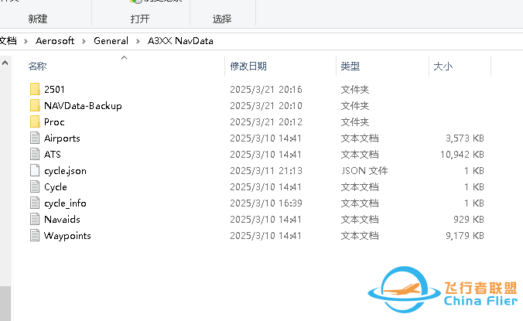Sort files by 名称 column header

[x=37, y=67]
